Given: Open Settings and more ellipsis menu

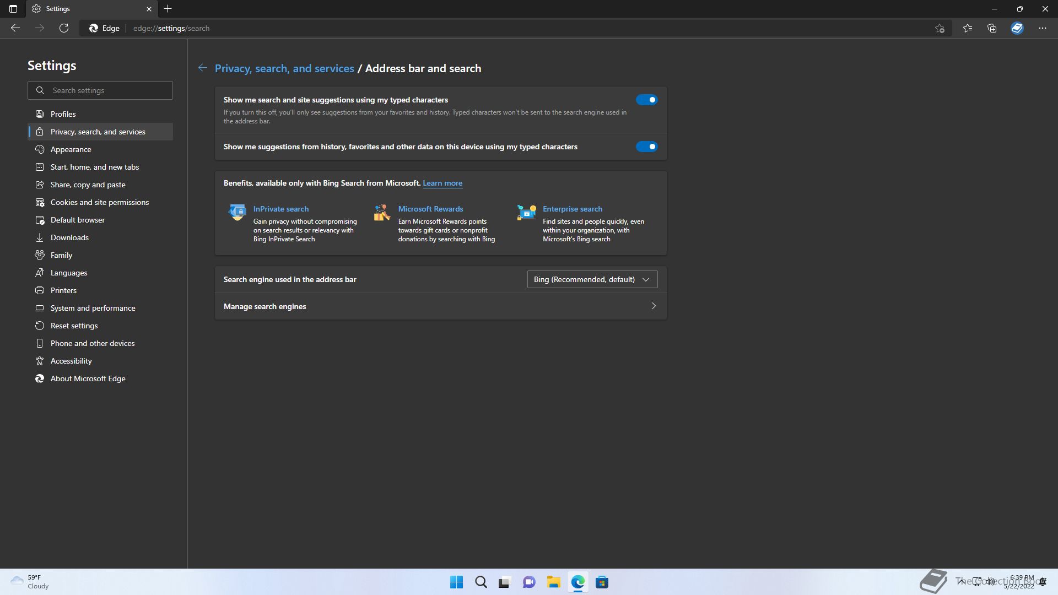Looking at the screenshot, I should click(1042, 28).
